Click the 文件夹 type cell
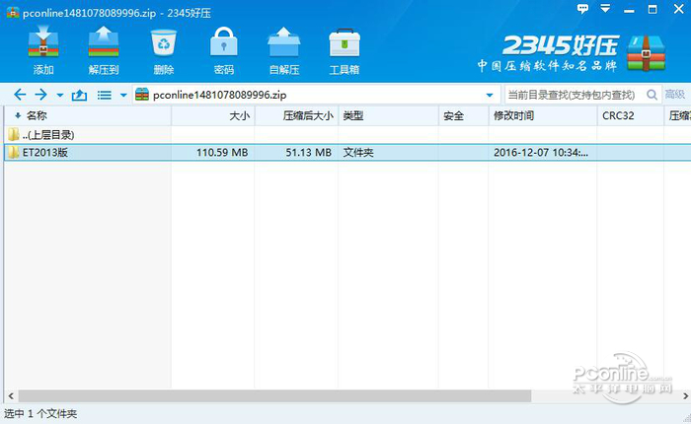 [358, 152]
